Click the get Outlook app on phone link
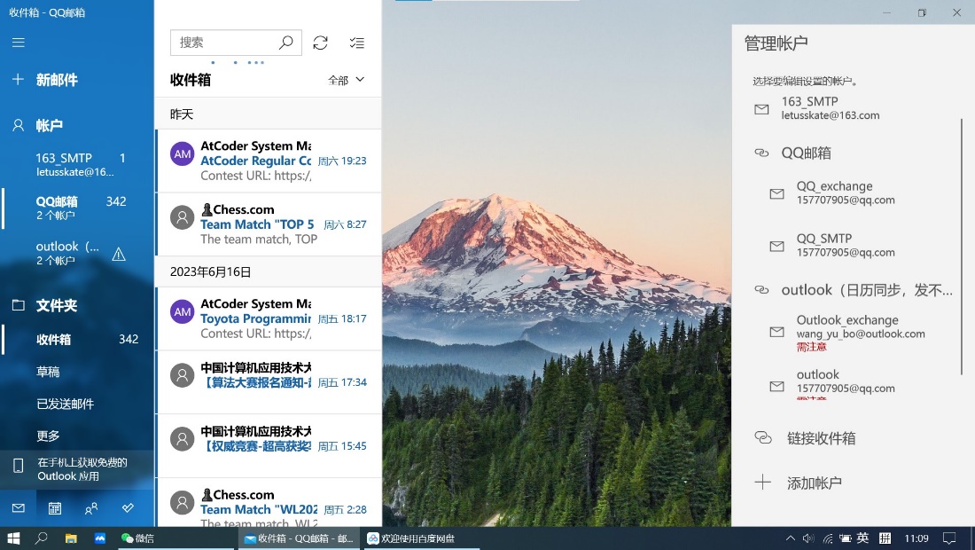This screenshot has height=550, width=975. [x=77, y=469]
